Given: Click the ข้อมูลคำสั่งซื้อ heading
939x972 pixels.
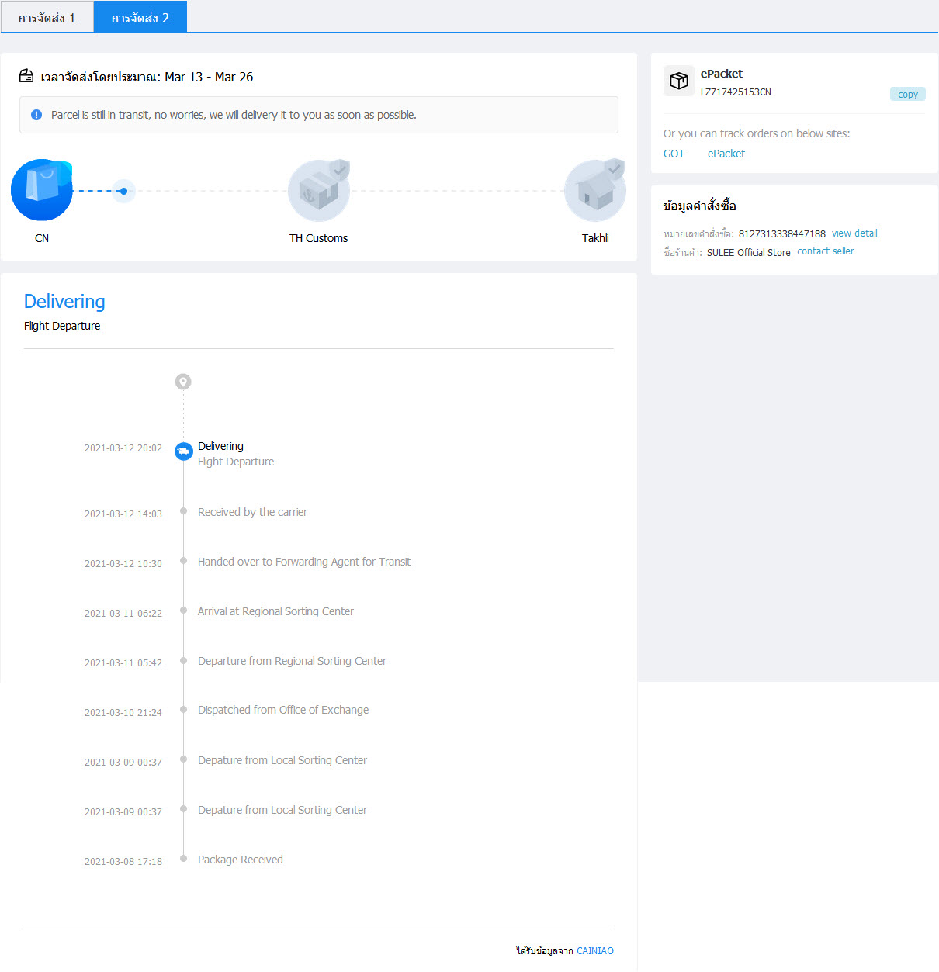Looking at the screenshot, I should pyautogui.click(x=699, y=206).
